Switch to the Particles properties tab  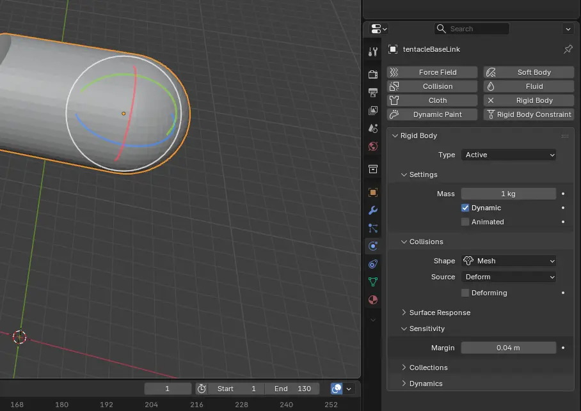coord(373,228)
